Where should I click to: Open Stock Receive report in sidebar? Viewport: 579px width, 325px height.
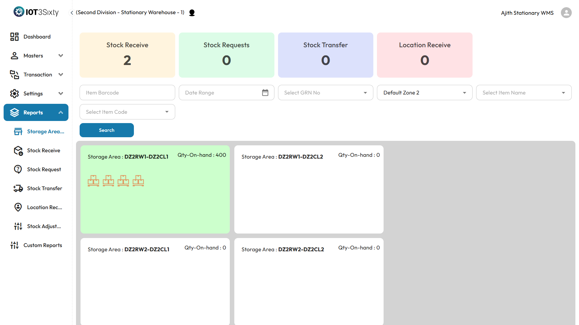click(43, 150)
